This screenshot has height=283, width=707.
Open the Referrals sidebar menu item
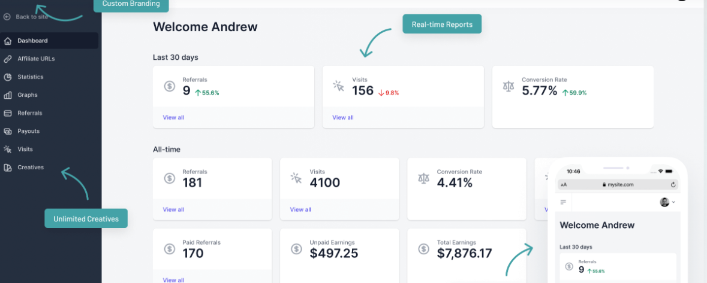49,113
